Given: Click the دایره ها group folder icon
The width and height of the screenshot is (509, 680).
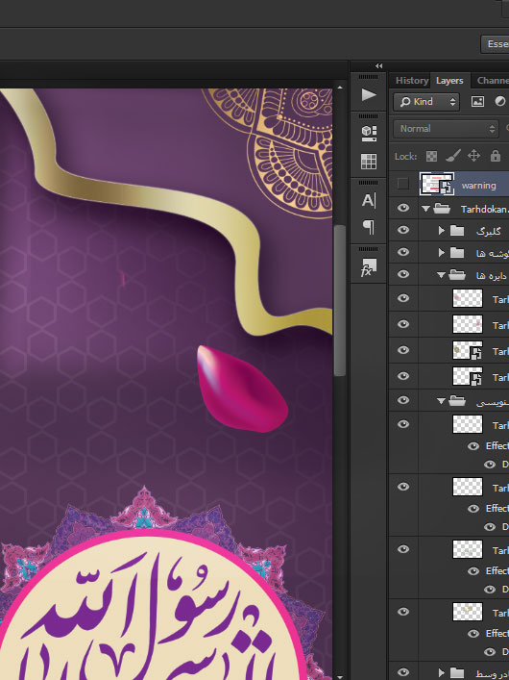Looking at the screenshot, I should [x=457, y=274].
